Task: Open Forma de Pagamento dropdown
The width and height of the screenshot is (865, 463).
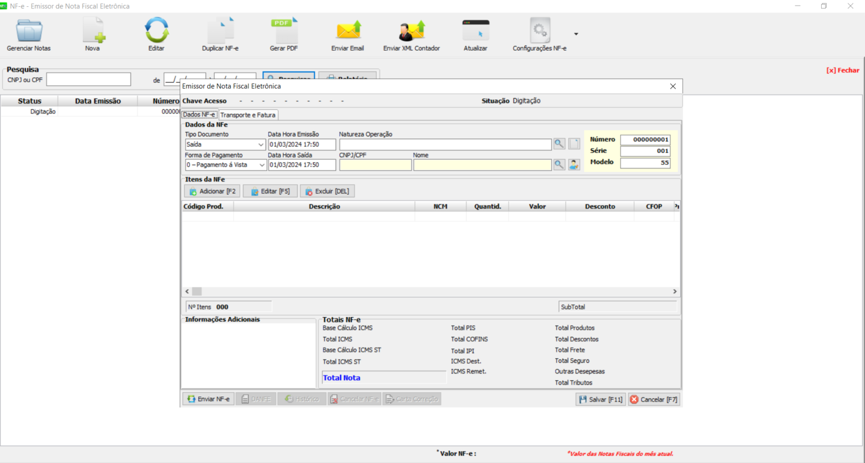Action: pos(261,165)
